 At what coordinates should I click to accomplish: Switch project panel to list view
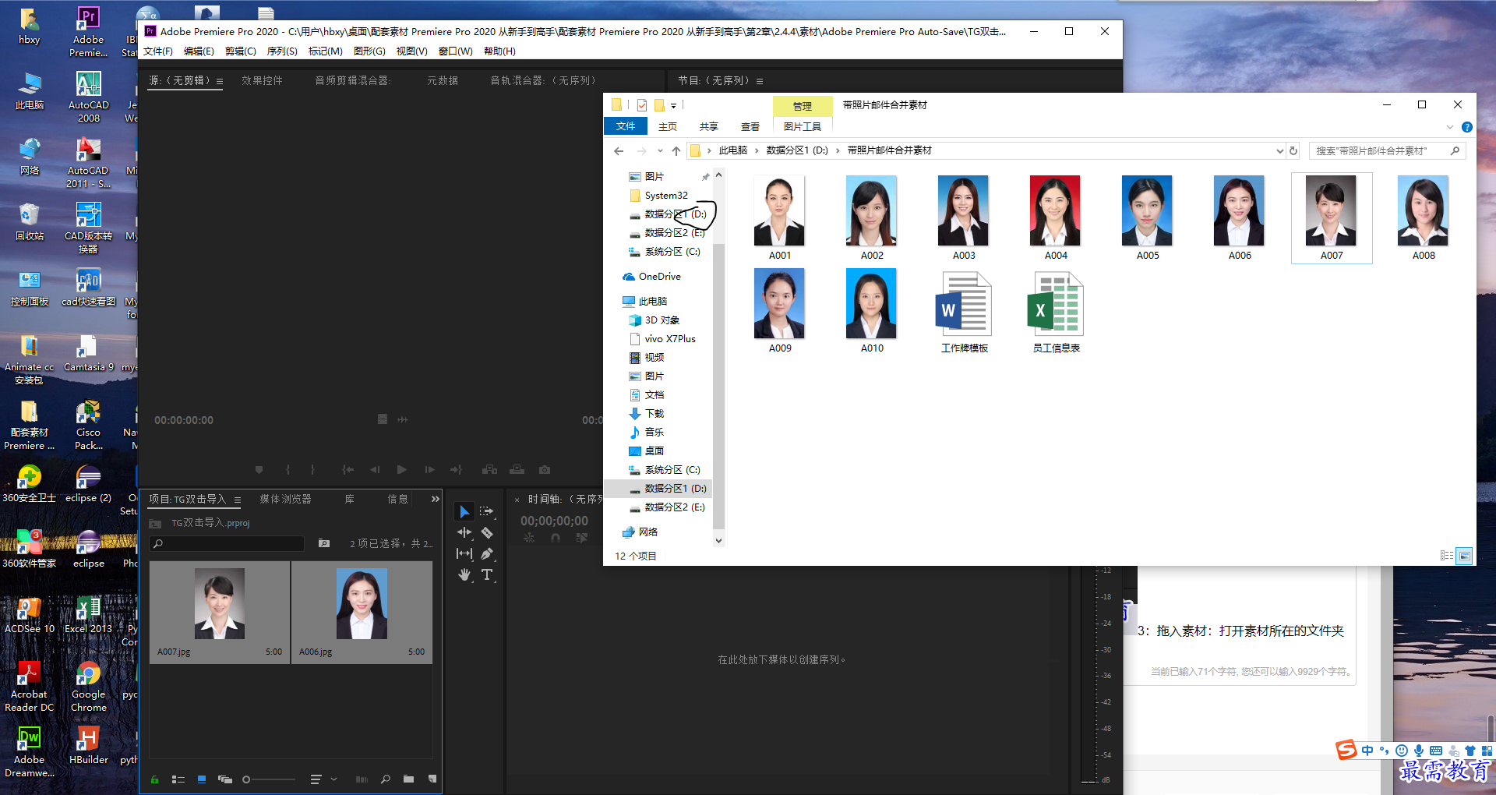[178, 779]
